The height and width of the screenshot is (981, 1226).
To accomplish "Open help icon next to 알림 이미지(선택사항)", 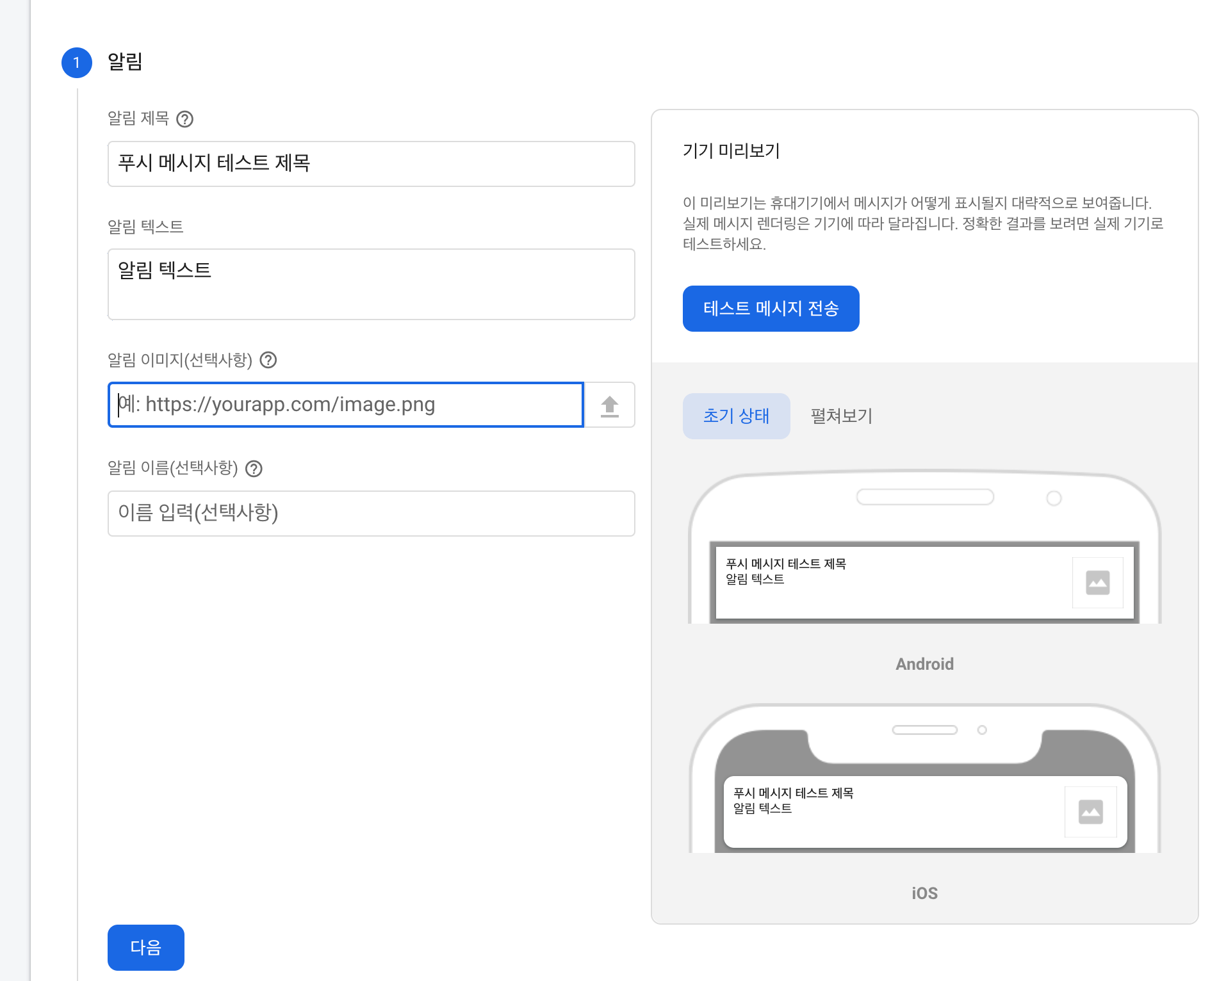I will click(x=268, y=361).
